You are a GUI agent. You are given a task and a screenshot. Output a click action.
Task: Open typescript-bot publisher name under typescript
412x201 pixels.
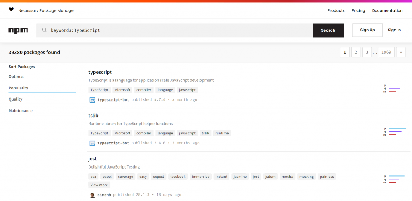point(113,100)
